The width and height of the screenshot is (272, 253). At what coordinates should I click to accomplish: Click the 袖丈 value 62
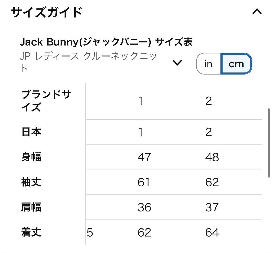click(212, 182)
